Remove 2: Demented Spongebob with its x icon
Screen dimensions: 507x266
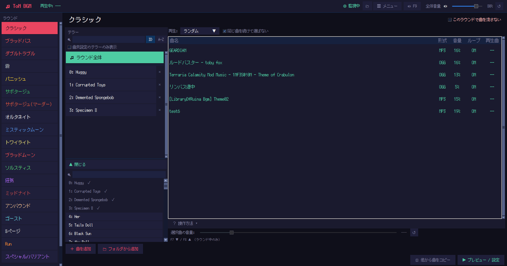(x=160, y=97)
